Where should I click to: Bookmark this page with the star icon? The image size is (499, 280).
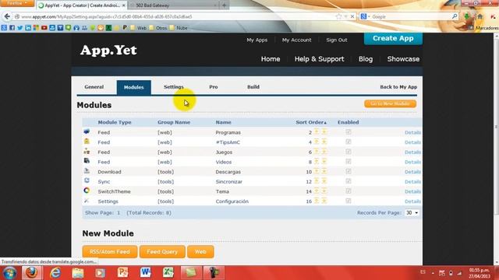[338, 16]
